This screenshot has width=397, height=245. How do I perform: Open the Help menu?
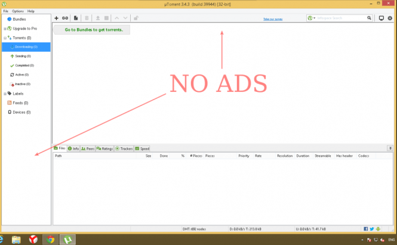[31, 11]
